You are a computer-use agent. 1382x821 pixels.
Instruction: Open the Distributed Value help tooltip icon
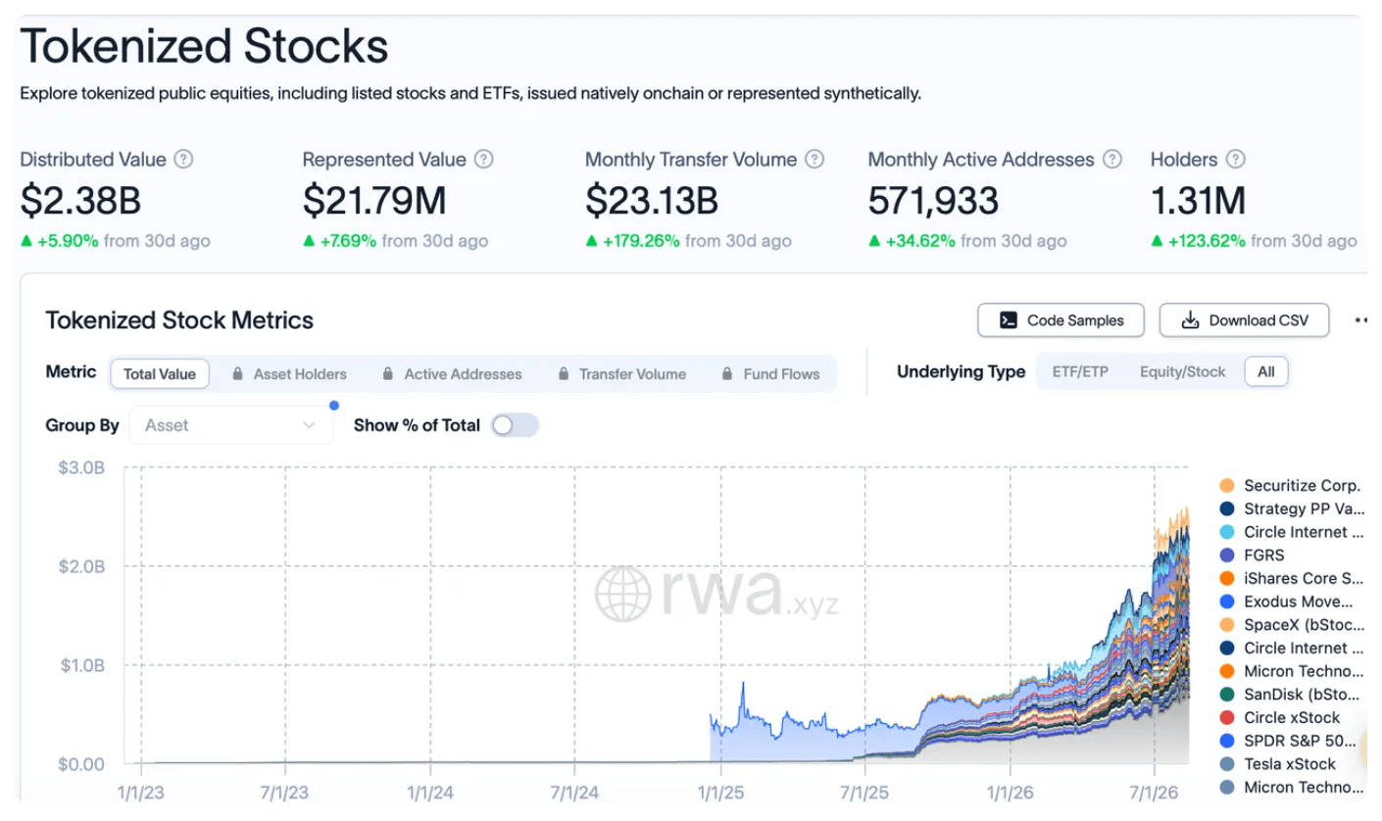tap(183, 159)
